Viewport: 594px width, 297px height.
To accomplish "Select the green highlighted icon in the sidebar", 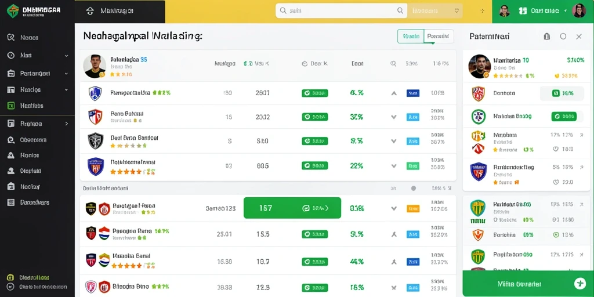I will pos(11,106).
